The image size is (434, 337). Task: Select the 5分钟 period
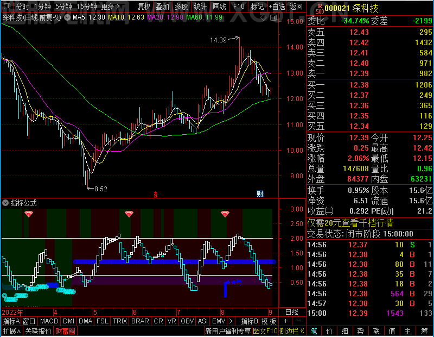coord(63,7)
